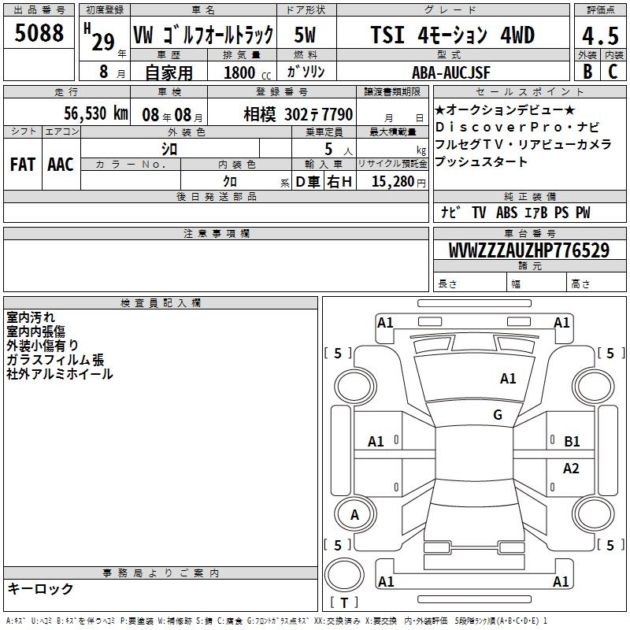630x630 pixels.
Task: Click the model code ABA-AUCJSF
Action: 451,72
